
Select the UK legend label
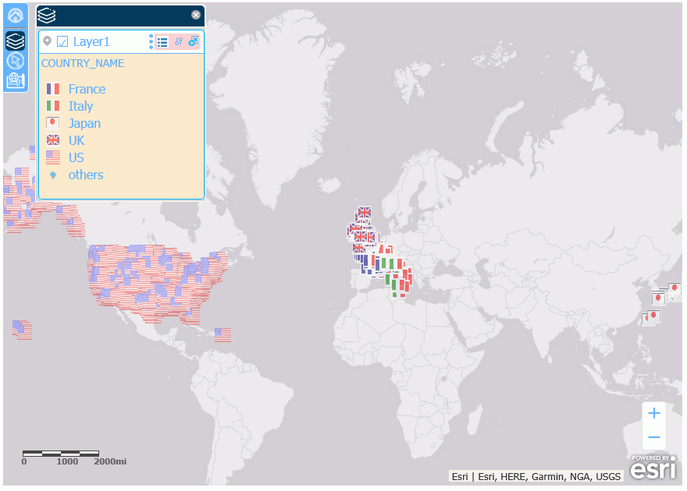pyautogui.click(x=77, y=141)
